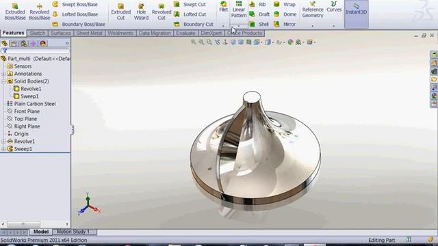Select the Origin item
This screenshot has width=438, height=246.
click(x=18, y=134)
